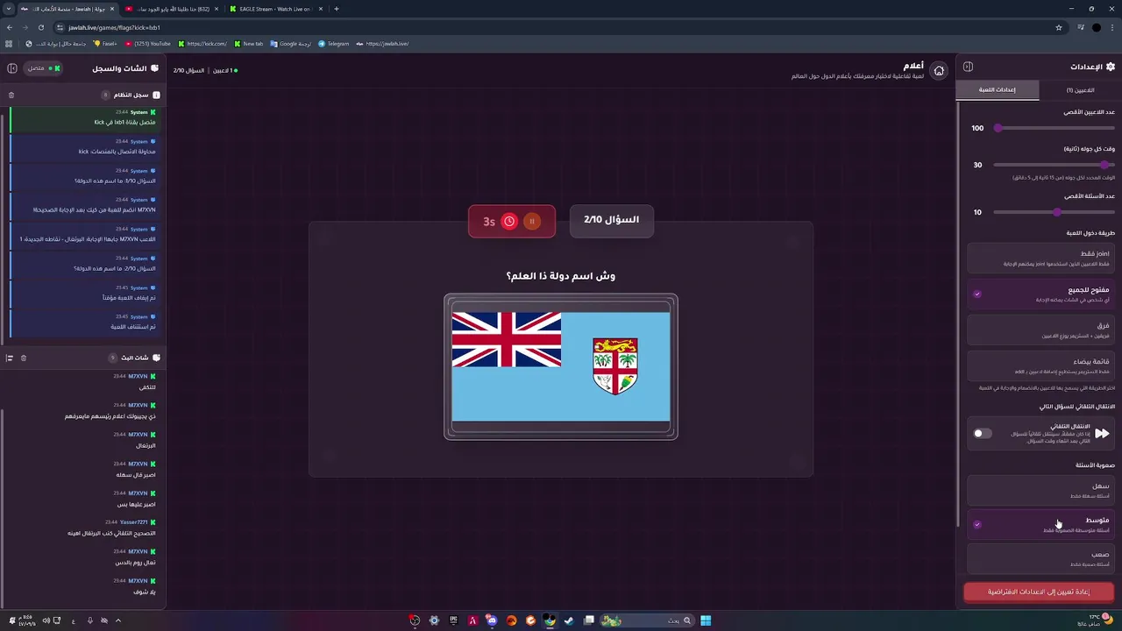Click the Kick channel connected log entry
Image resolution: width=1122 pixels, height=631 pixels.
[x=85, y=117]
